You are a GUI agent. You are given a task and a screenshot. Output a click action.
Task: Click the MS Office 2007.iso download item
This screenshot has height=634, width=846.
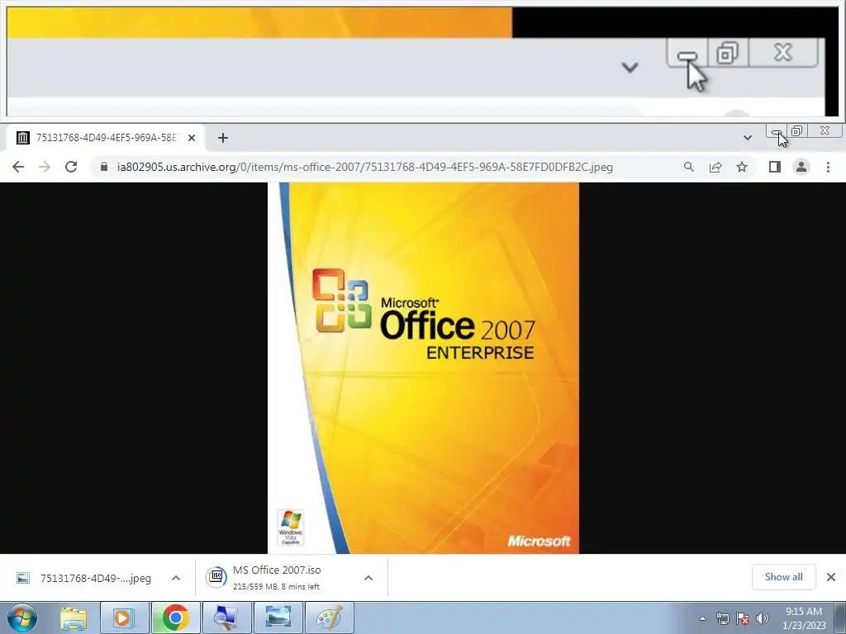[278, 578]
